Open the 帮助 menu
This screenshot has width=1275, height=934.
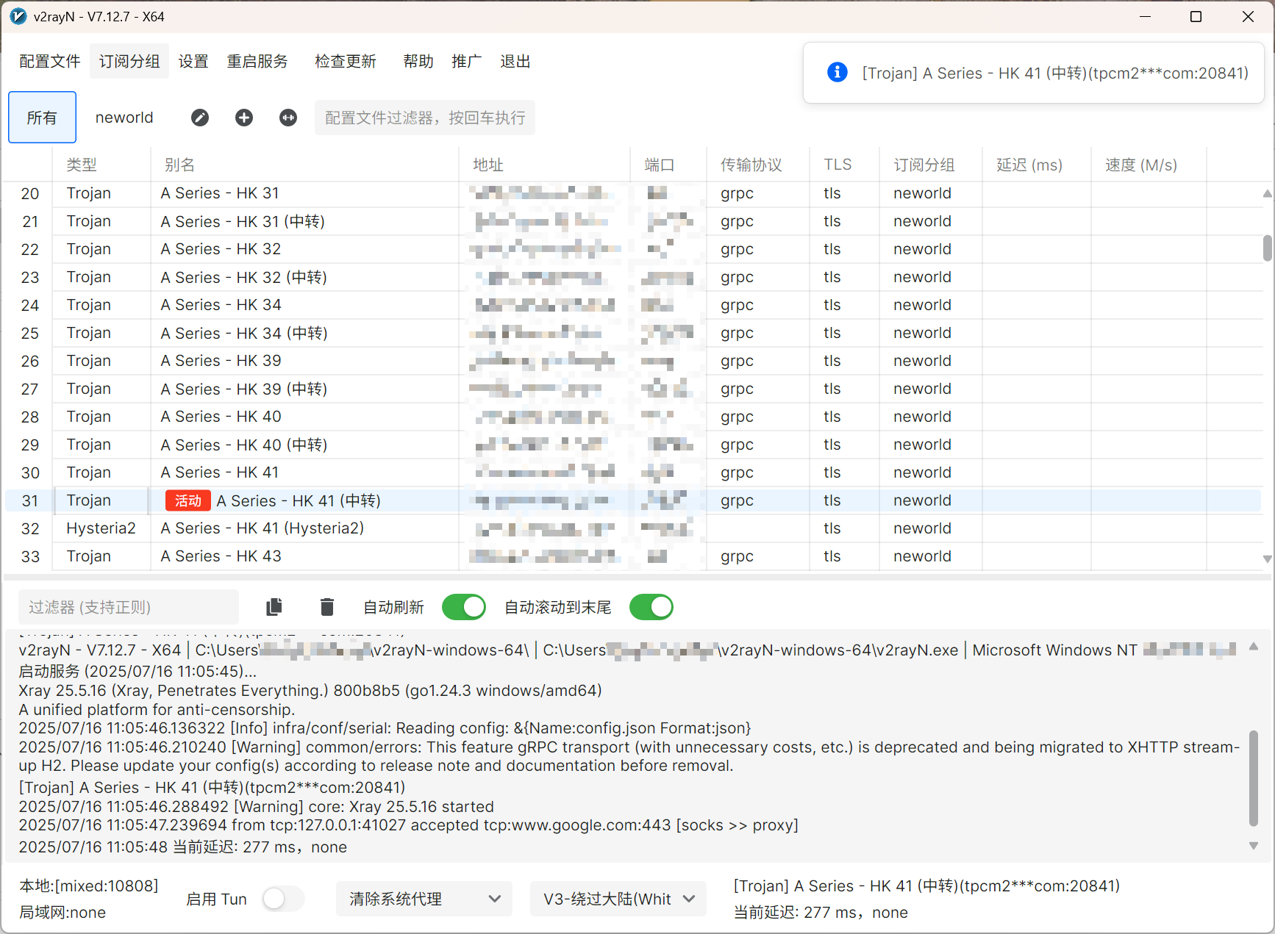[418, 61]
